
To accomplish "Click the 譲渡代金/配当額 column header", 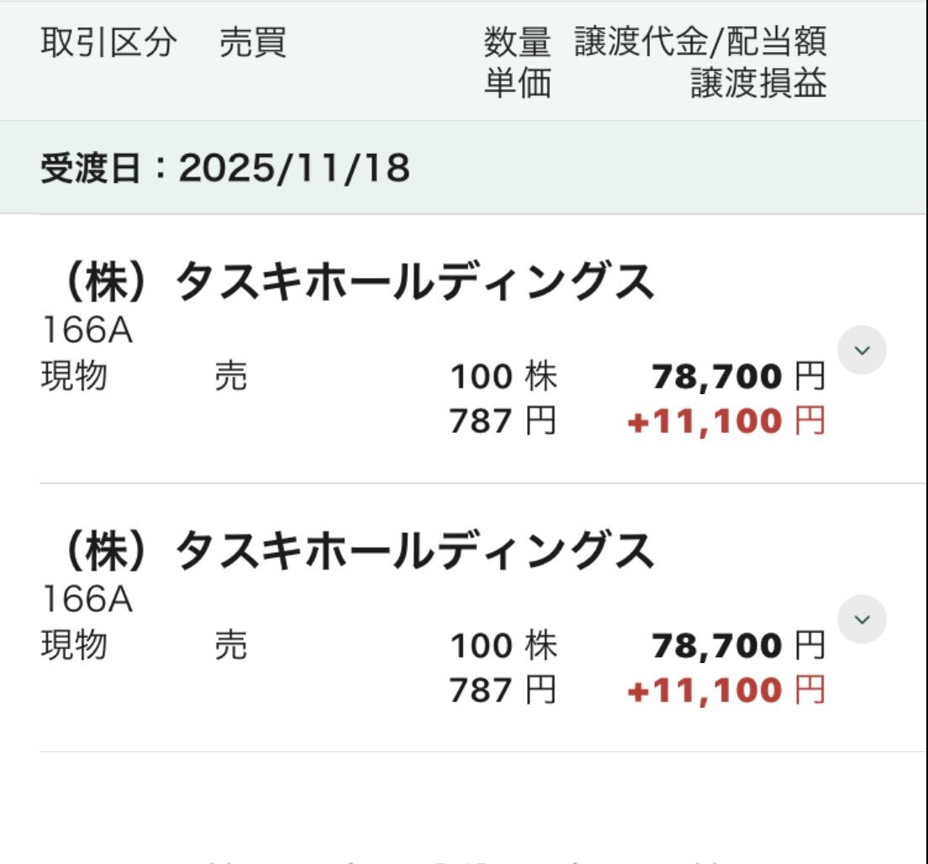I will coord(700,41).
